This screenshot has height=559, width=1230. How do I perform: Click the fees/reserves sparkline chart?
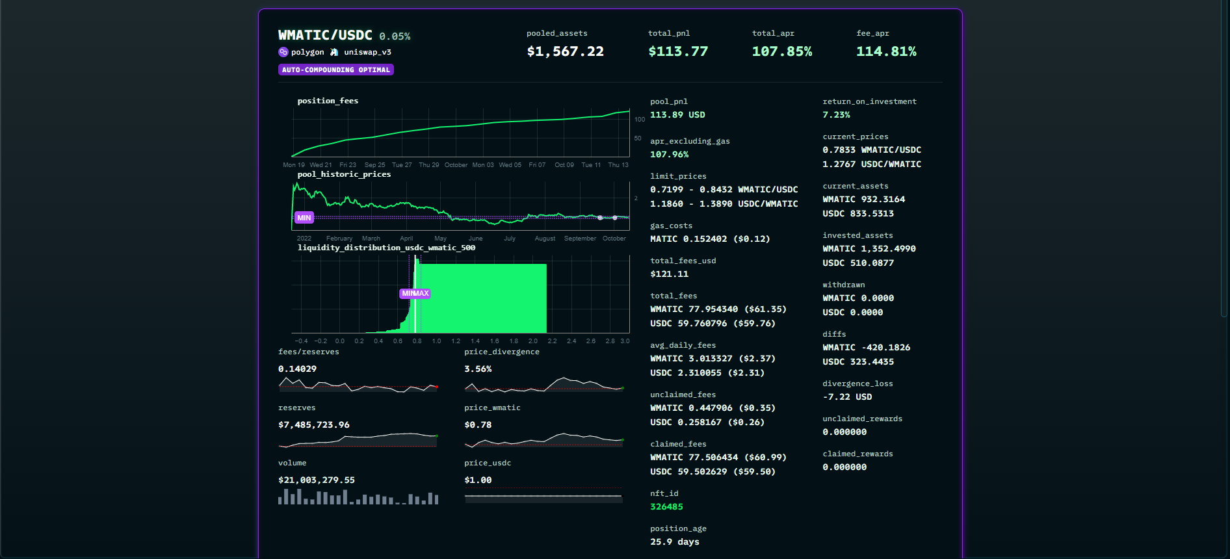(x=358, y=385)
